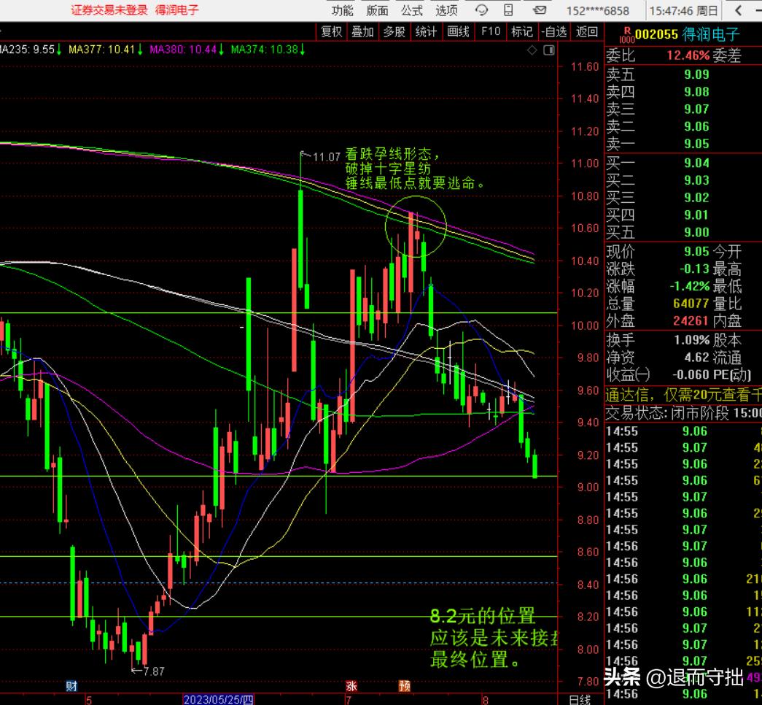Image resolution: width=762 pixels, height=705 pixels.
Task: Click the 总量 value 64077
Action: (691, 304)
